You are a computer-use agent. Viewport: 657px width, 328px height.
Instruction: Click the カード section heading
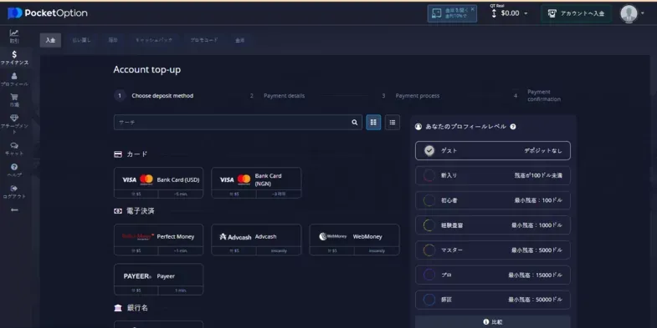[131, 154]
